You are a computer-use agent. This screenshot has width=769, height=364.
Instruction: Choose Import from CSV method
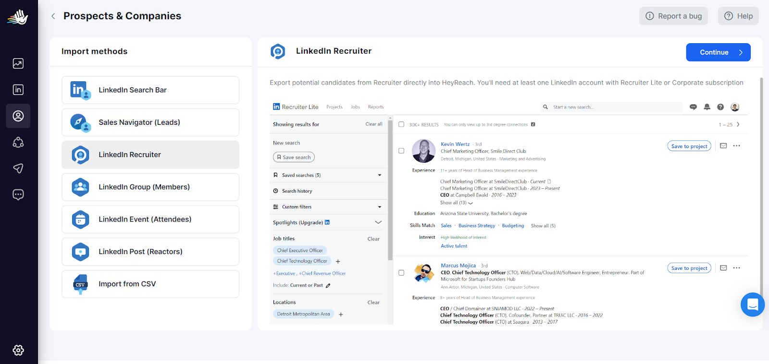tap(150, 284)
